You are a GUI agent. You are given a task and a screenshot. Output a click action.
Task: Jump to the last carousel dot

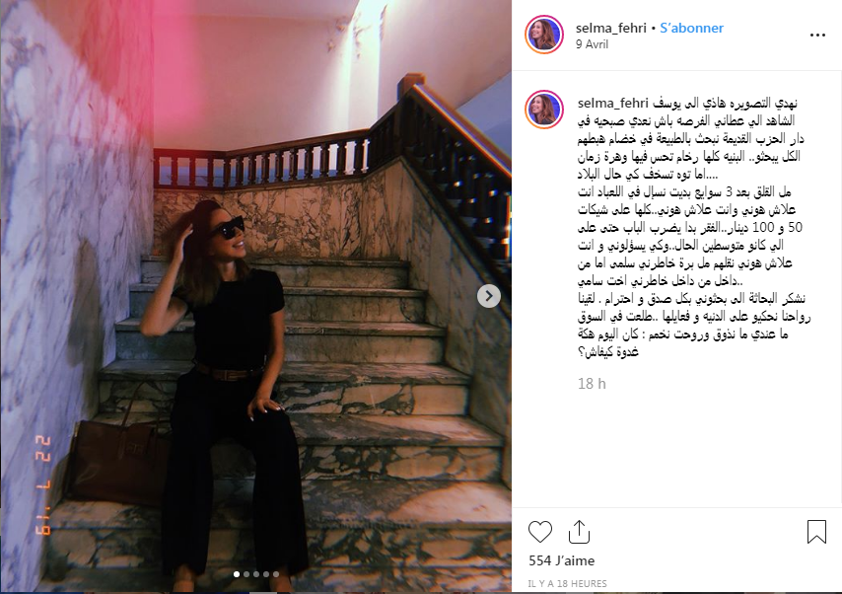(x=276, y=574)
